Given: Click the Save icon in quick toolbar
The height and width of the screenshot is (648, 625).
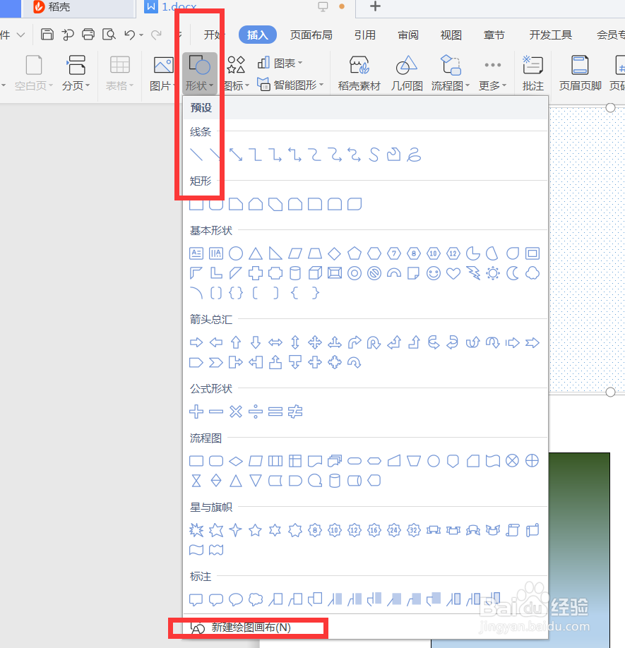Looking at the screenshot, I should point(47,35).
